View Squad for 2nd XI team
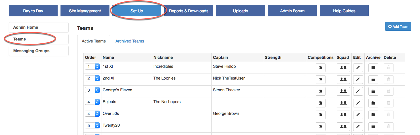The height and width of the screenshot is (135, 420). tap(343, 80)
